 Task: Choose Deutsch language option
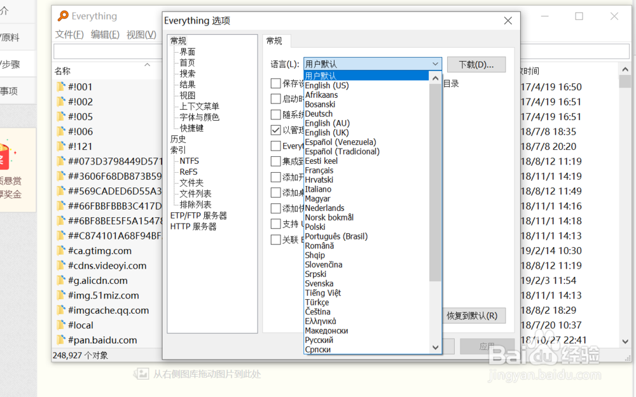319,114
